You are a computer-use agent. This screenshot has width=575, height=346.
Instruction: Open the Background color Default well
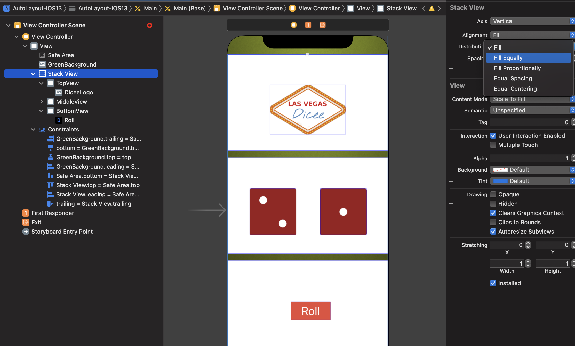pyautogui.click(x=532, y=170)
